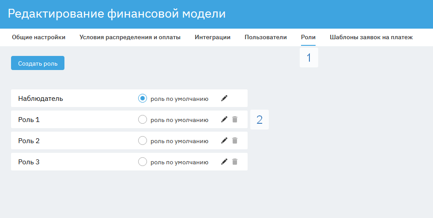This screenshot has width=433, height=218.
Task: Click the Наблюдатель role name
Action: [x=41, y=99]
